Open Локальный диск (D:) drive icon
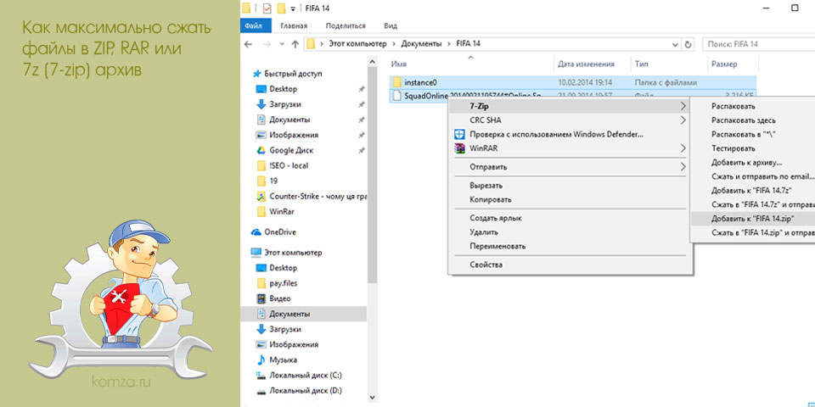This screenshot has height=407, width=815. tap(261, 390)
